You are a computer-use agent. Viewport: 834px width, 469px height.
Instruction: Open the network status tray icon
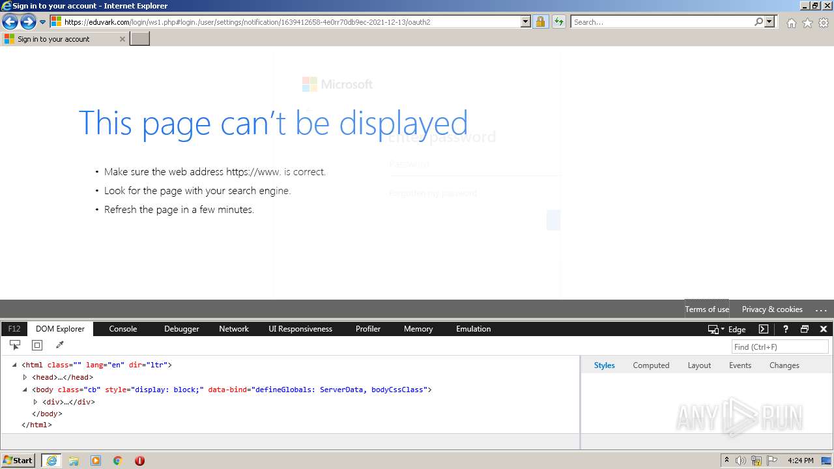(x=756, y=461)
